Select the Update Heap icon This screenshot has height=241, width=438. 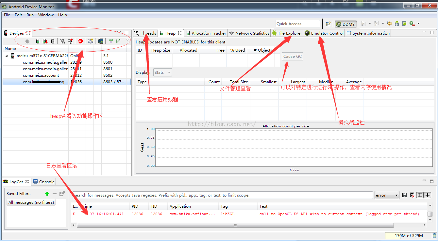click(x=37, y=41)
